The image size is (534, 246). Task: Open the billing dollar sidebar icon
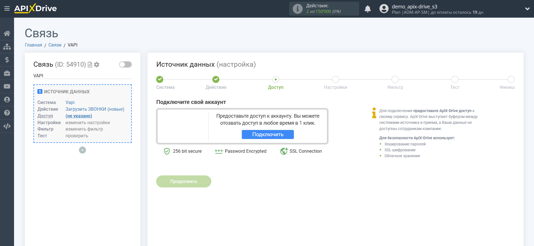tap(7, 60)
